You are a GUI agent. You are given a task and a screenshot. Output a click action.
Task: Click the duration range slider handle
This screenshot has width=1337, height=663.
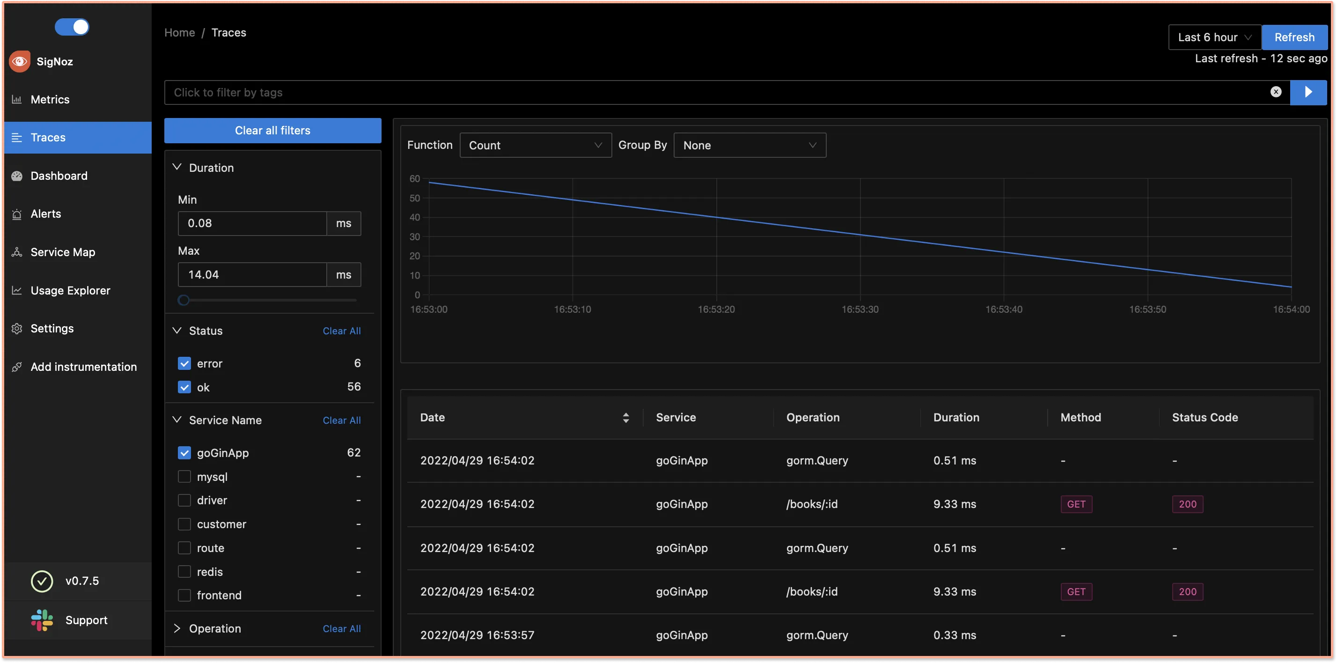183,300
